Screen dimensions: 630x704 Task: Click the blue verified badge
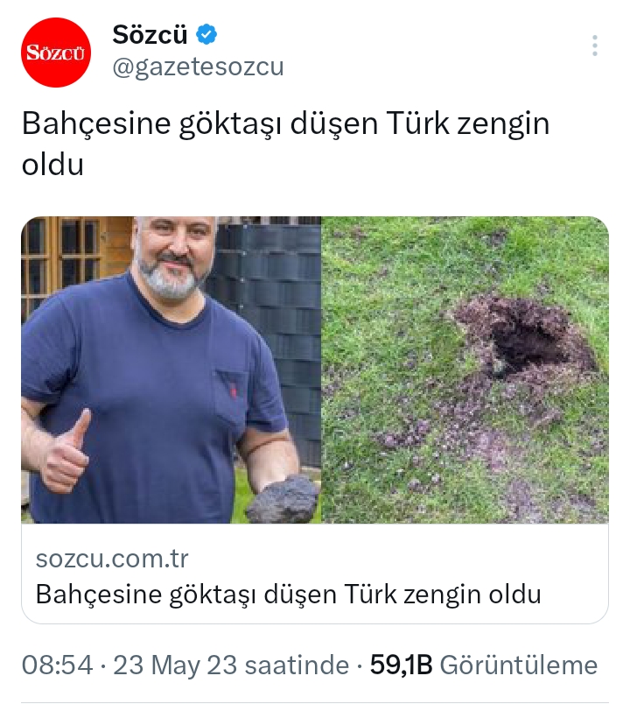coord(206,34)
